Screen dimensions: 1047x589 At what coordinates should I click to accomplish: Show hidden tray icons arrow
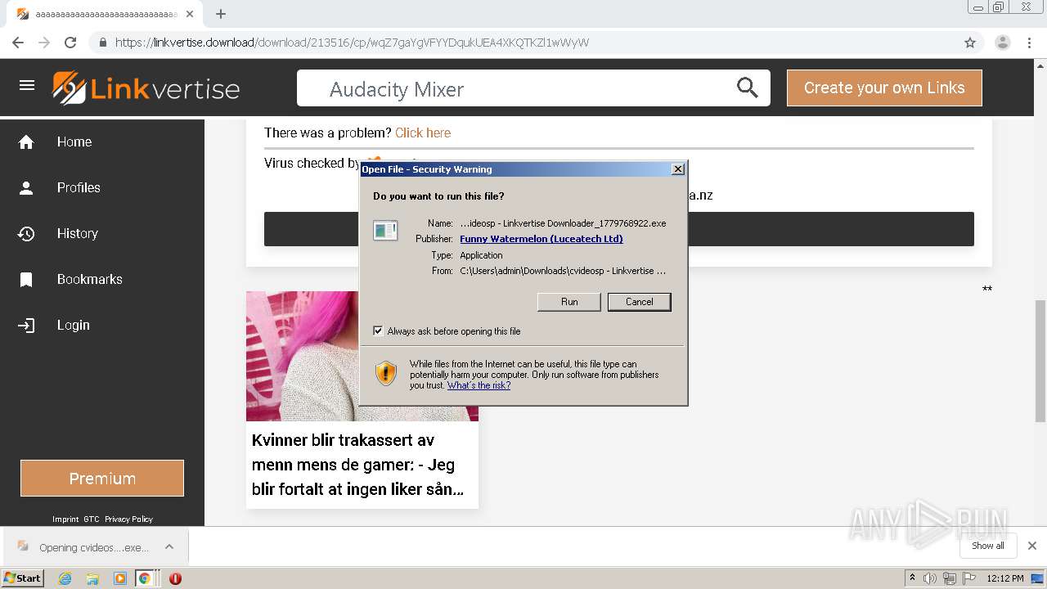(x=912, y=578)
